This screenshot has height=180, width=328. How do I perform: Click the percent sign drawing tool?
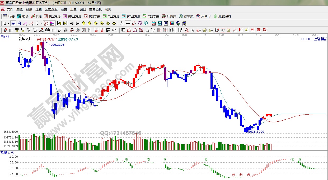tap(193, 30)
